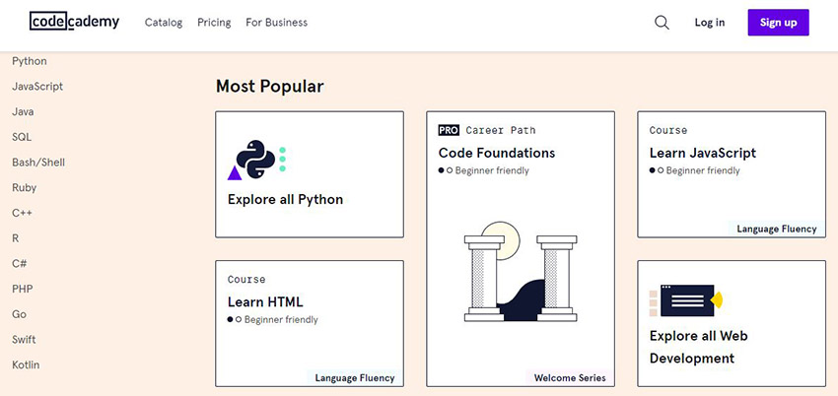
Task: Click the Welcome Series tag
Action: (570, 378)
